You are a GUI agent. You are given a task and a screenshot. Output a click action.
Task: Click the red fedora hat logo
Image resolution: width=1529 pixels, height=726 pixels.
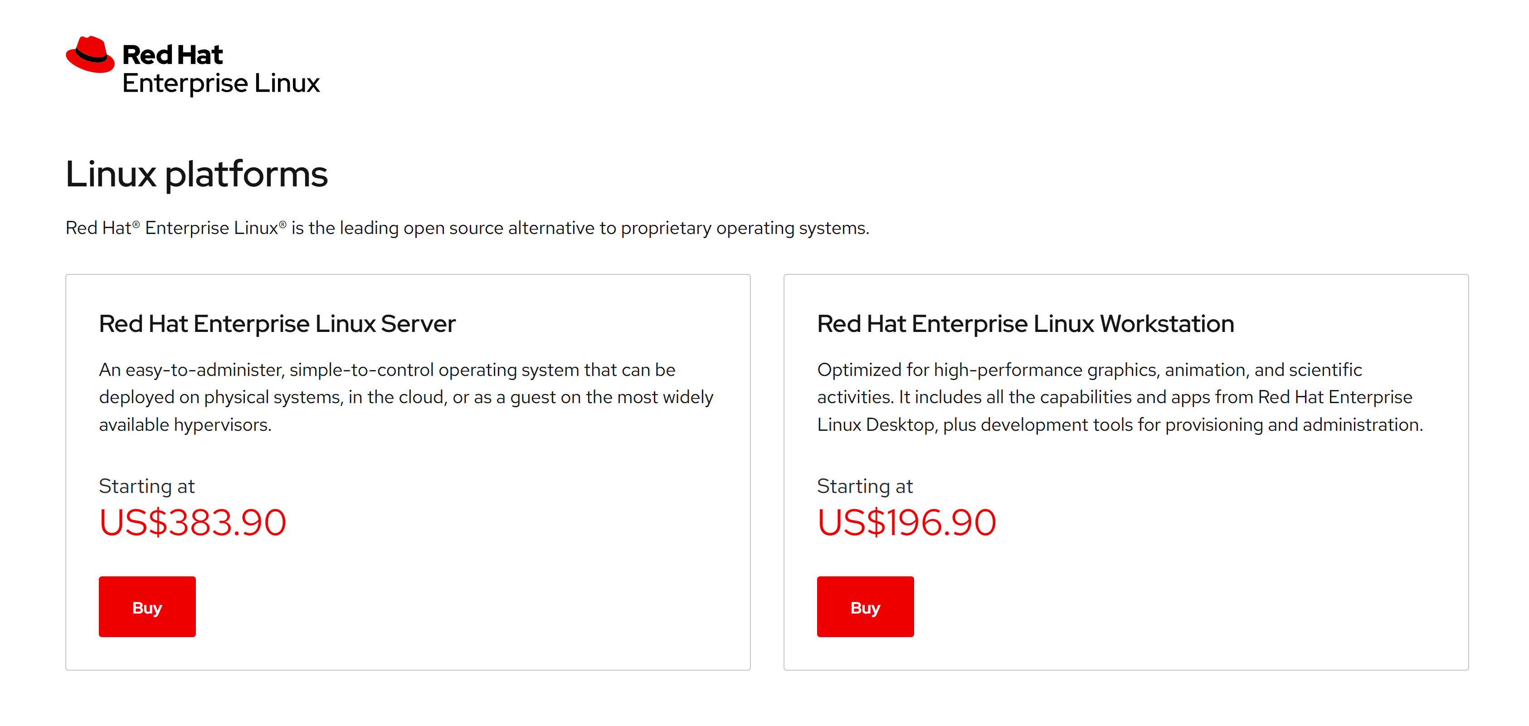point(90,54)
